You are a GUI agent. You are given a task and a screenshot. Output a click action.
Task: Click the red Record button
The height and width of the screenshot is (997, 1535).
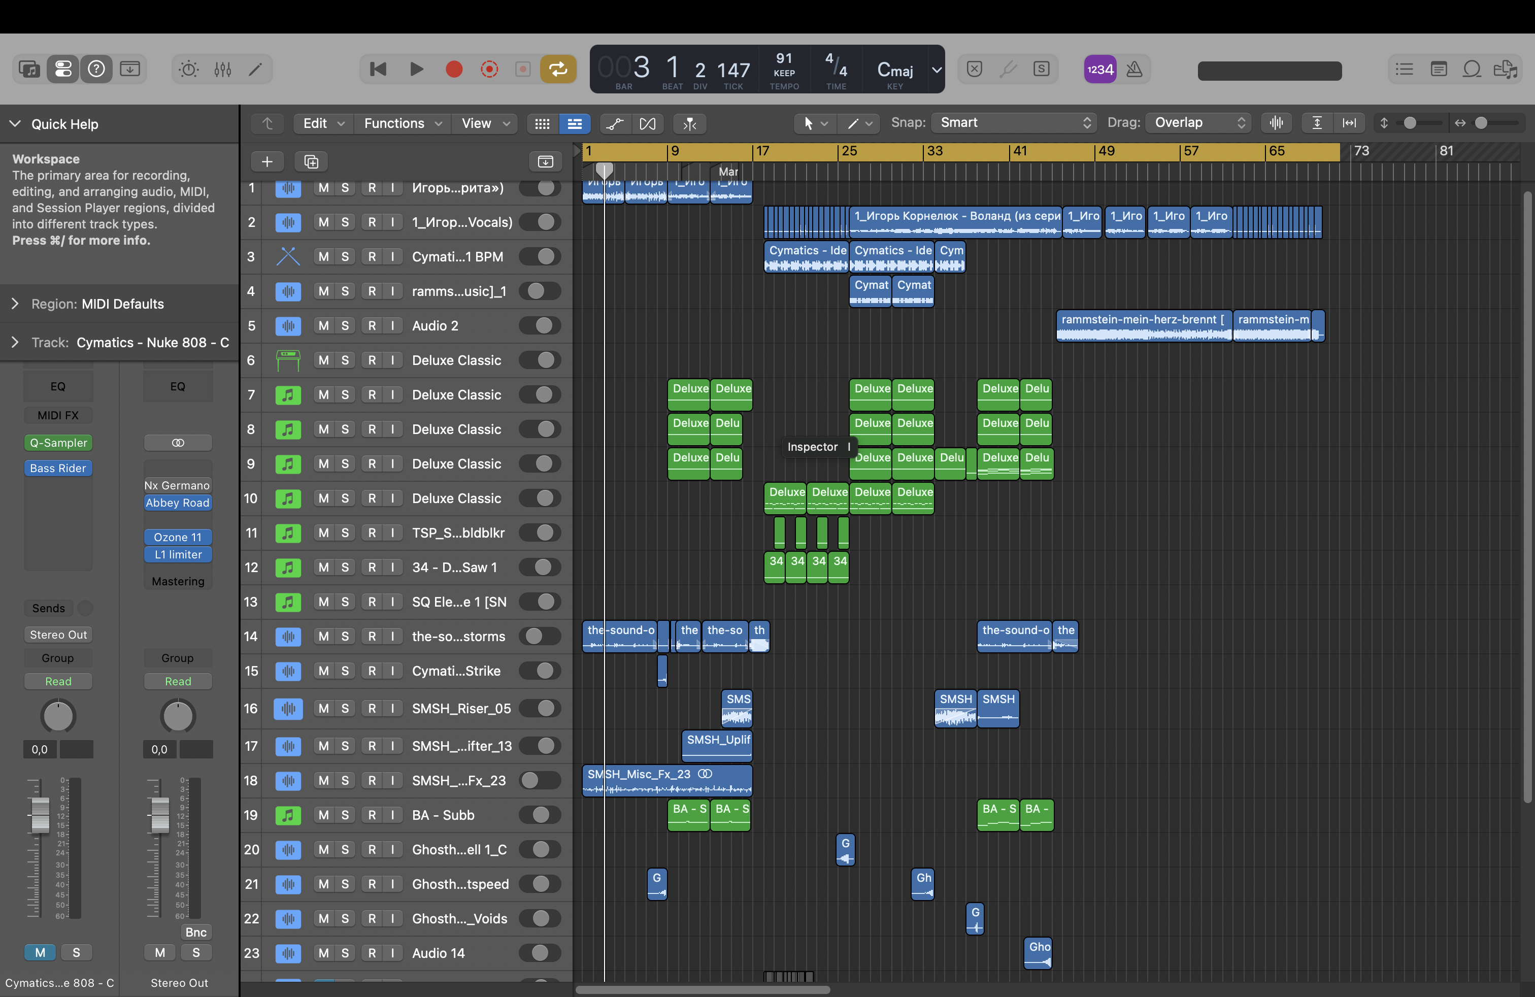454,69
